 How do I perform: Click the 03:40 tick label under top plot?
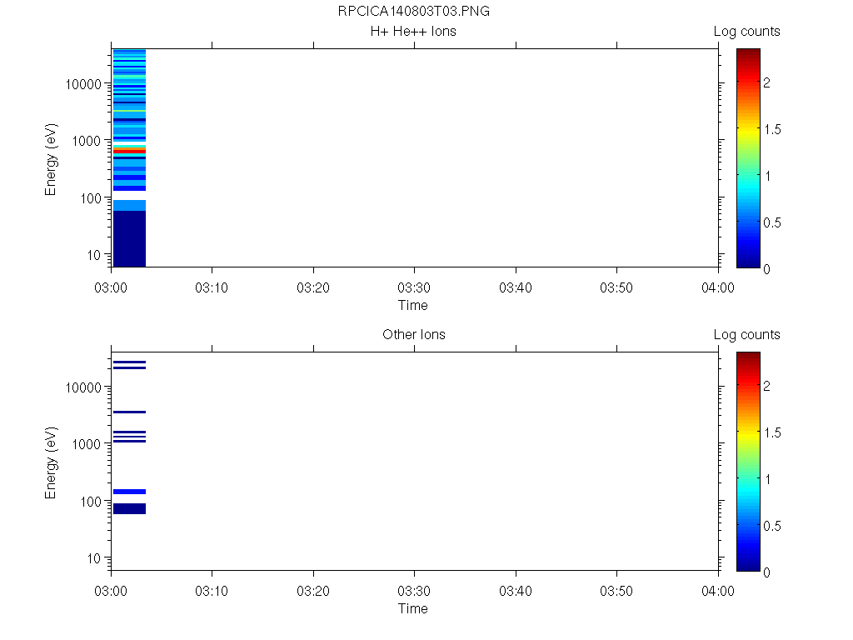[516, 287]
